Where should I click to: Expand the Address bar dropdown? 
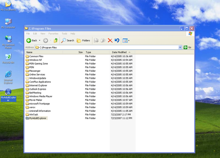tap(180, 47)
